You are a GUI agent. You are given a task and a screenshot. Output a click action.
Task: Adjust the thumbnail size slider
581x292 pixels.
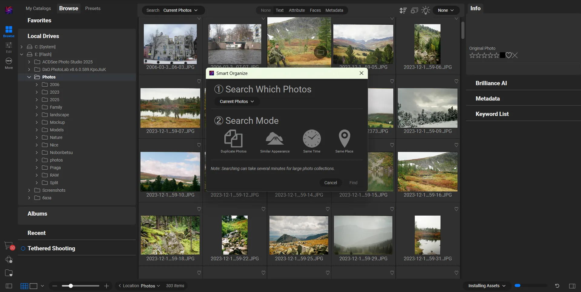(80, 286)
